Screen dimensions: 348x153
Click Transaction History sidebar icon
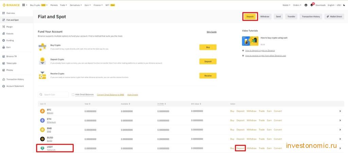(x=3, y=79)
